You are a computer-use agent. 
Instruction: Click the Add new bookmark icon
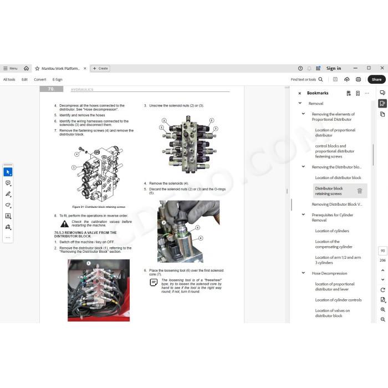tap(358, 93)
